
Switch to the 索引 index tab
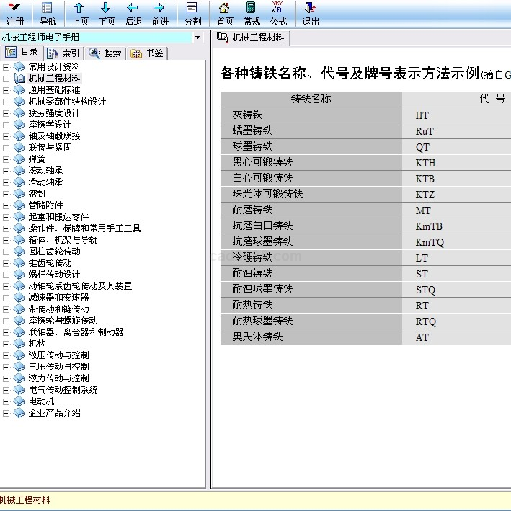[x=63, y=53]
